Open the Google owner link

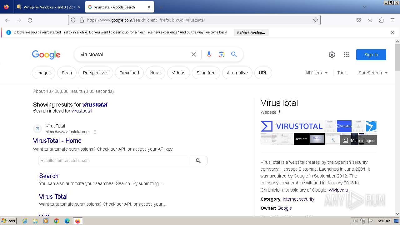285,208
